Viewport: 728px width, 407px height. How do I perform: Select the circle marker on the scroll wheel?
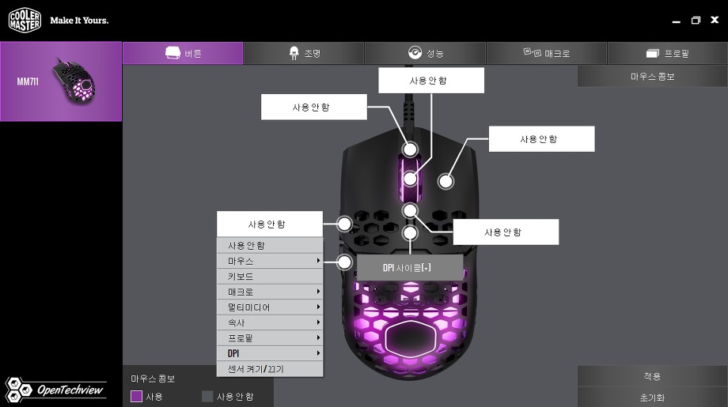point(410,179)
